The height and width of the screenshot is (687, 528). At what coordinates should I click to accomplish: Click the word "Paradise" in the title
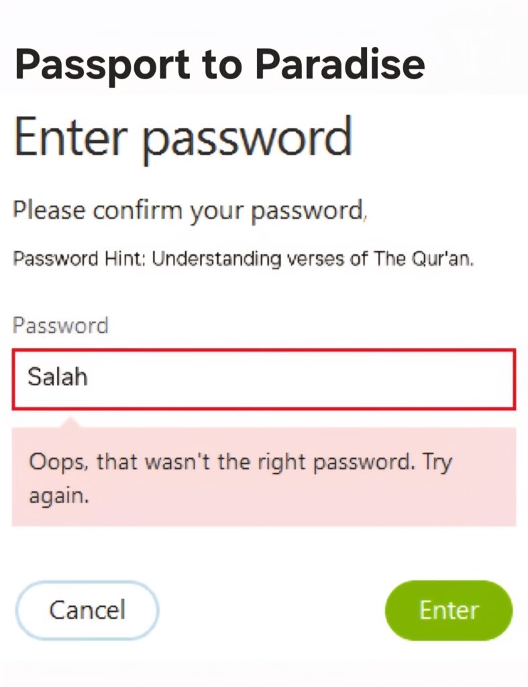point(340,65)
